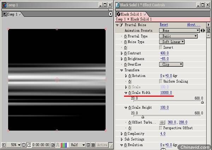Screen dimensions: 212x150
Task: Toggle stopwatch for Offset Turbulence
Action: 130,122
